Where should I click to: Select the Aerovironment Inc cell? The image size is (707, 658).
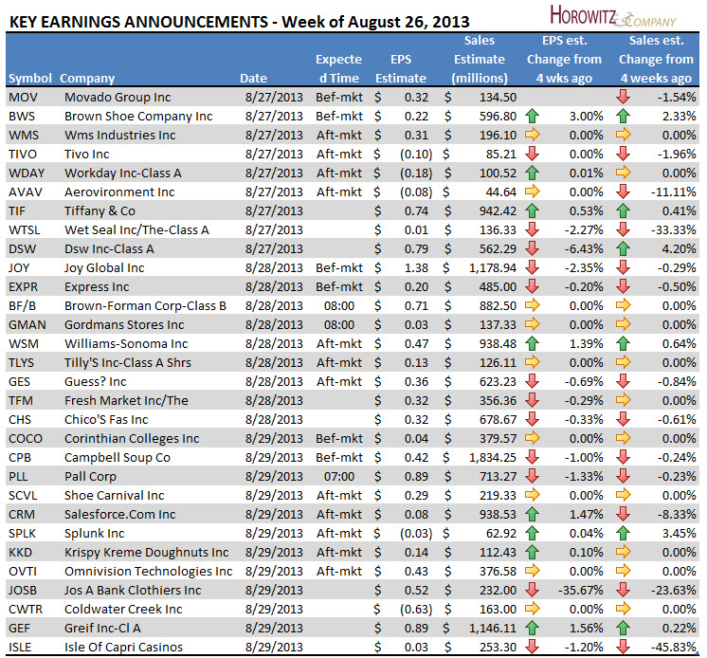119,192
